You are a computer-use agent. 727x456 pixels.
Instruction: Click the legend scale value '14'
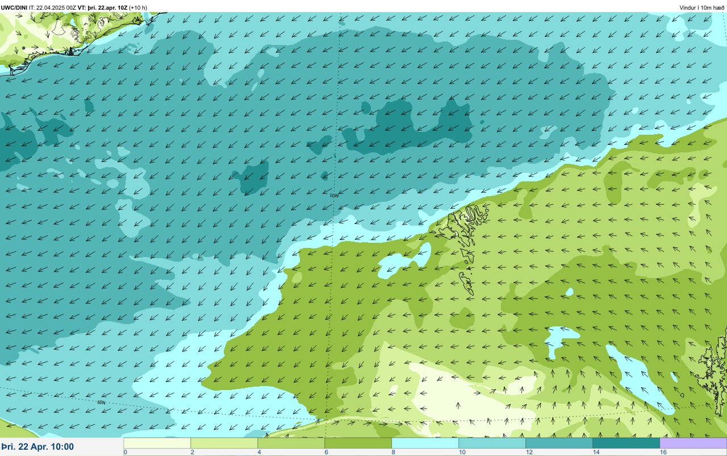point(596,452)
